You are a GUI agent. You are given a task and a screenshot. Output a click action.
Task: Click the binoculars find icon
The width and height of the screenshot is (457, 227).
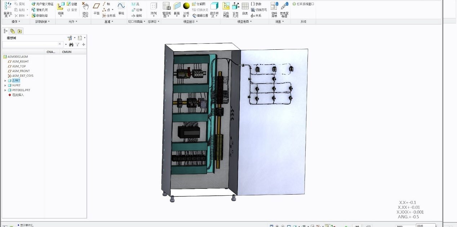tap(71, 44)
